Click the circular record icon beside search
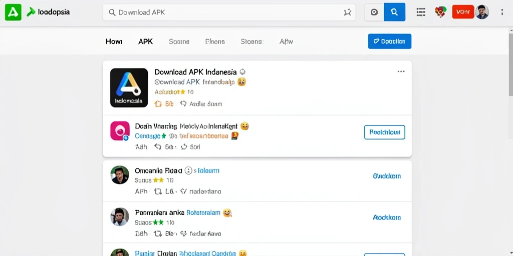This screenshot has width=513, height=256. 374,12
